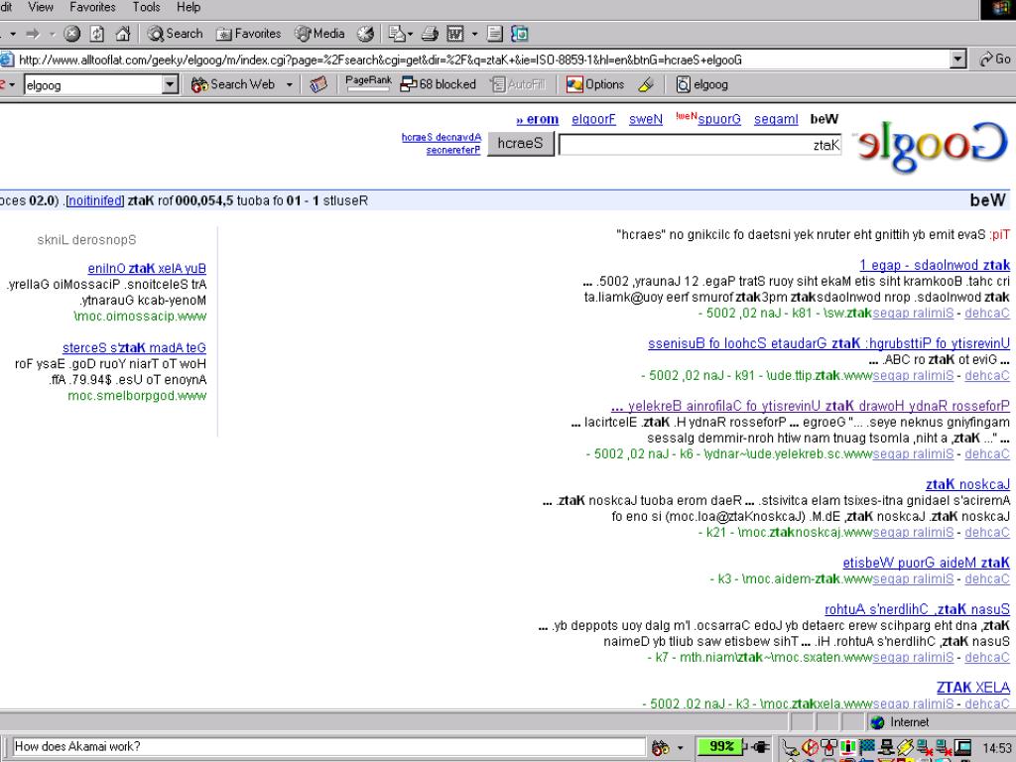The image size is (1016, 762).
Task: Click the power plug tray icon
Action: point(758,746)
